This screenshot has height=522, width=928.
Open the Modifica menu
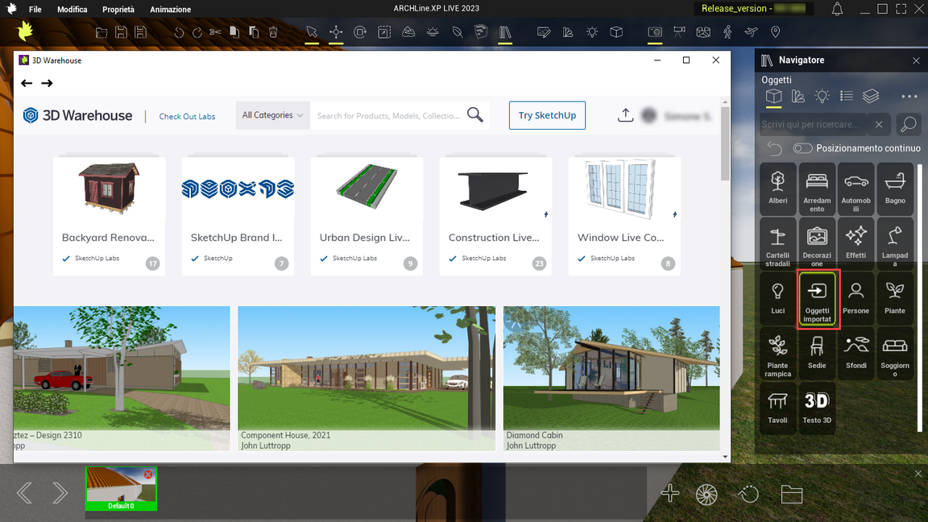pyautogui.click(x=72, y=10)
